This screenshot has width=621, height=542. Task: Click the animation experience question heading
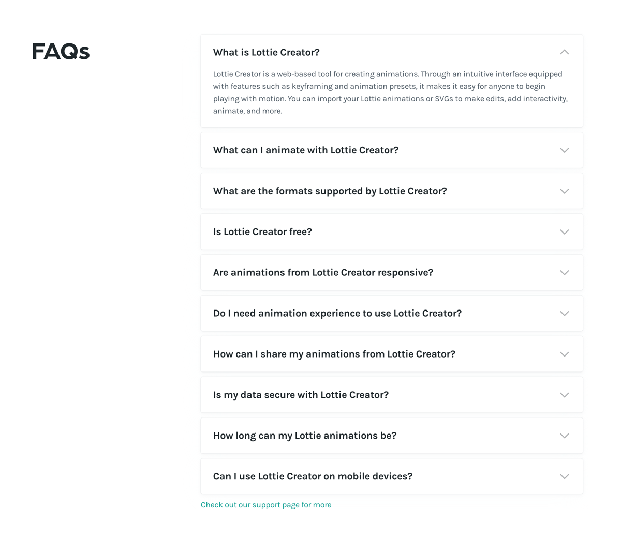tap(337, 313)
